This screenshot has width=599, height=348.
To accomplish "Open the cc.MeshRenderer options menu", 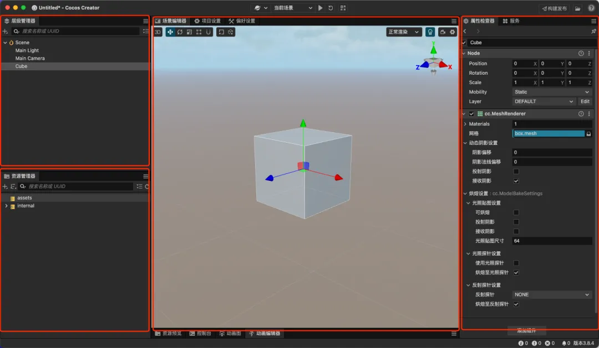I will tap(589, 113).
